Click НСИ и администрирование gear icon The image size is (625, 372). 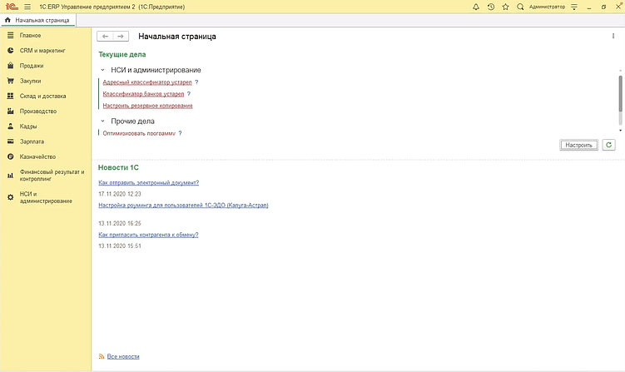click(11, 197)
